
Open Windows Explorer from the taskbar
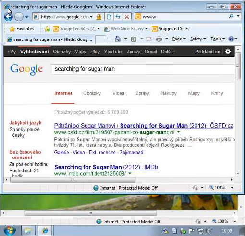[x=28, y=231]
